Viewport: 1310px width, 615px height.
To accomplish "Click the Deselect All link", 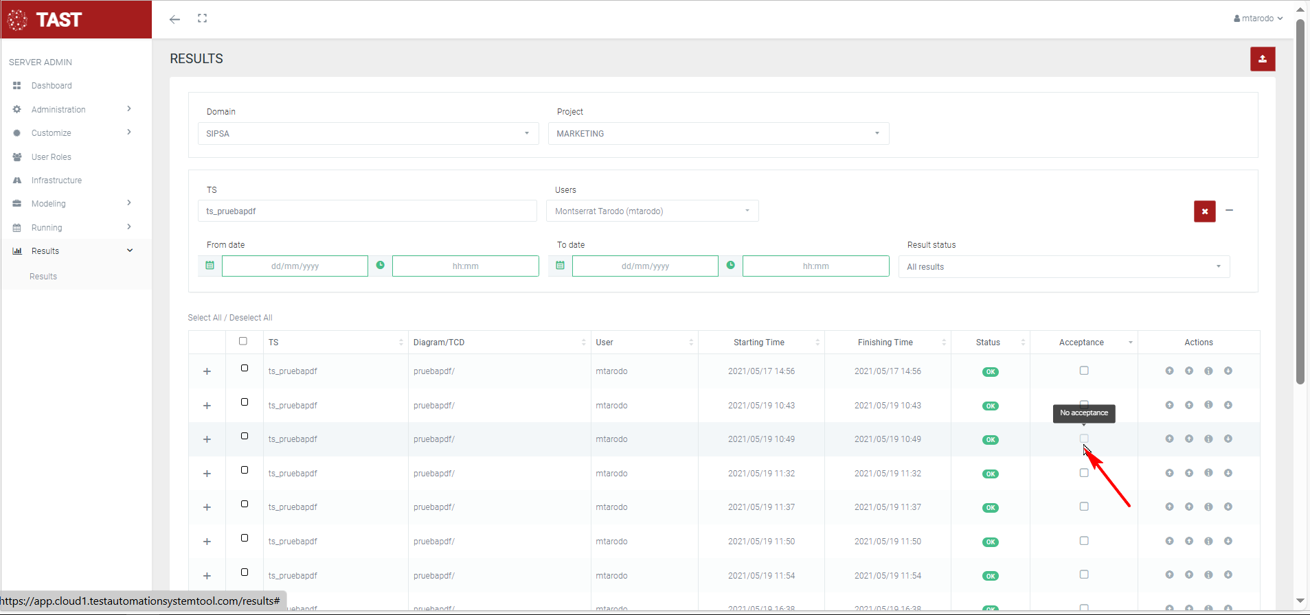I will click(x=251, y=318).
